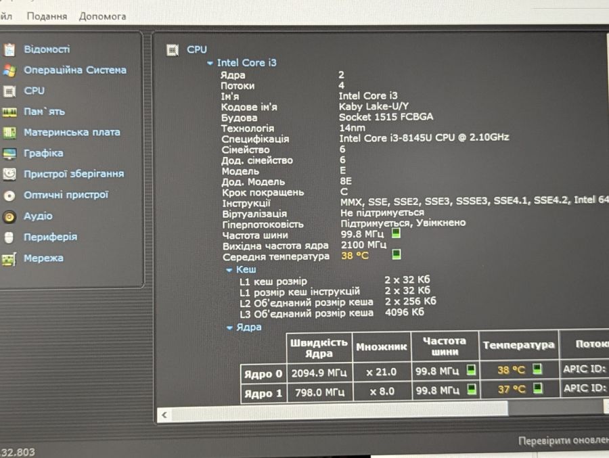The height and width of the screenshot is (458, 609).
Task: Open the Відомості section
Action: (47, 49)
